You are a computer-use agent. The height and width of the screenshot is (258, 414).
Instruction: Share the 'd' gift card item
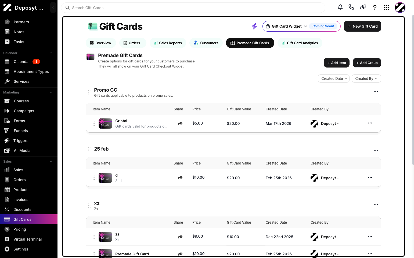180,178
